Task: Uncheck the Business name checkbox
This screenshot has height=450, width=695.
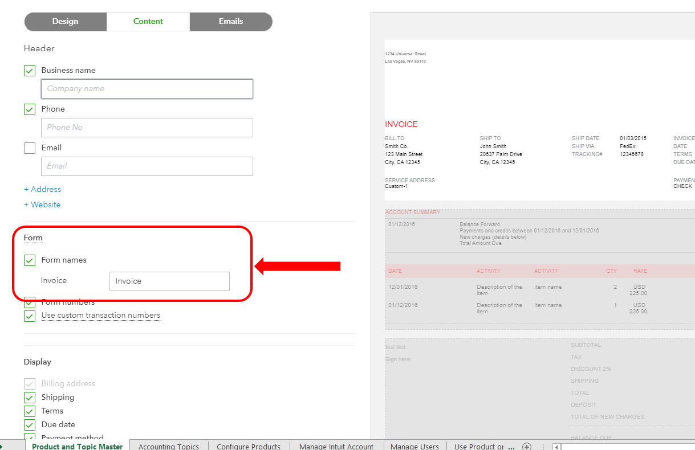Action: pos(29,70)
